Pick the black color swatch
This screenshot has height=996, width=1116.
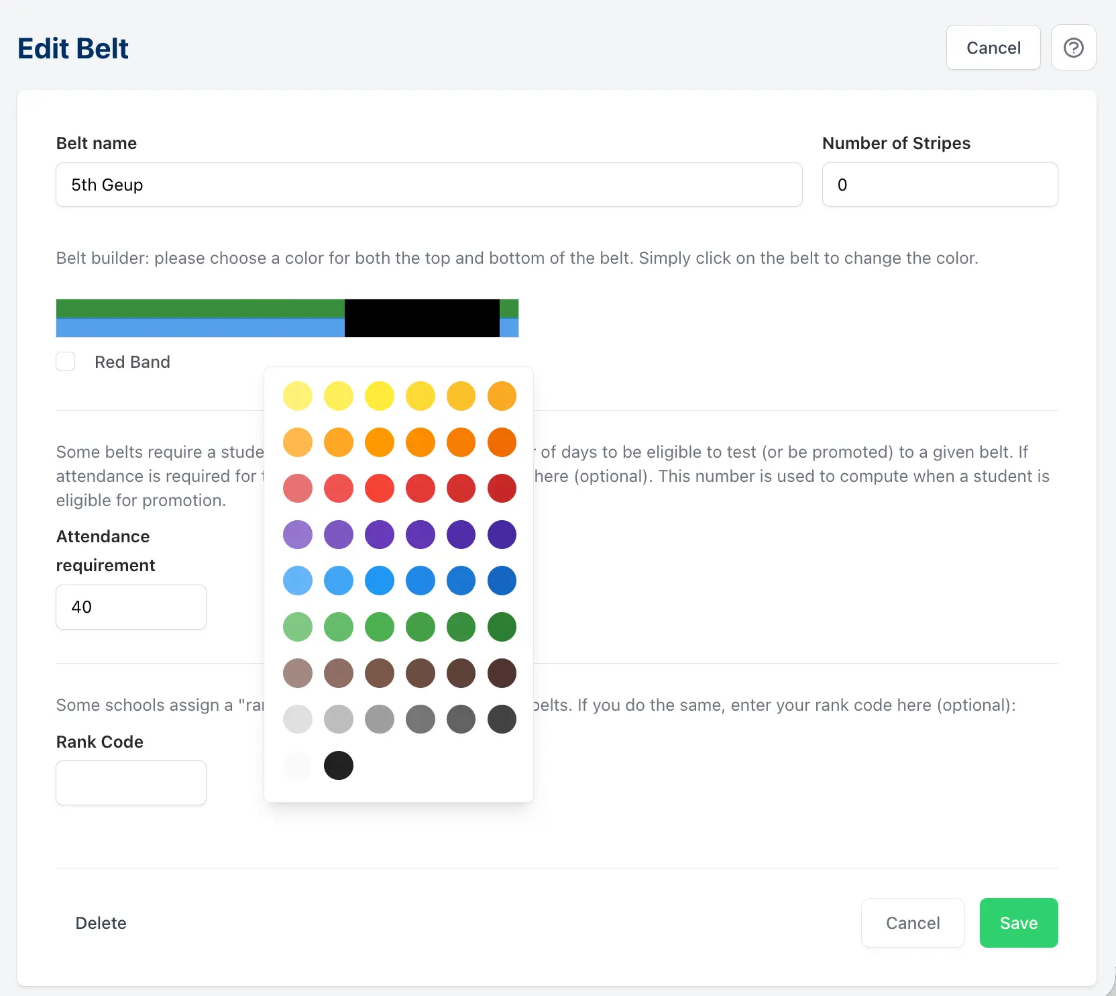(x=339, y=765)
